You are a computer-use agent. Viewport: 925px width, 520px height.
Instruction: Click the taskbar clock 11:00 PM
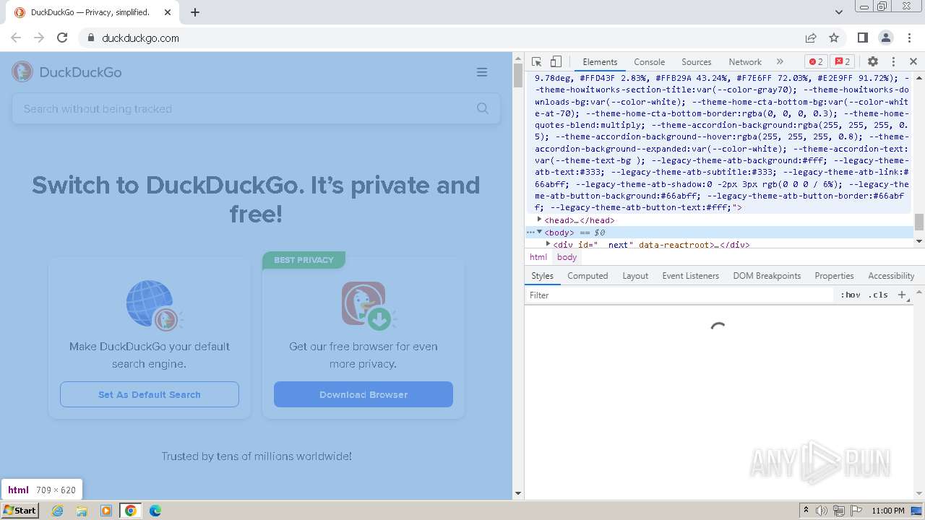click(888, 511)
